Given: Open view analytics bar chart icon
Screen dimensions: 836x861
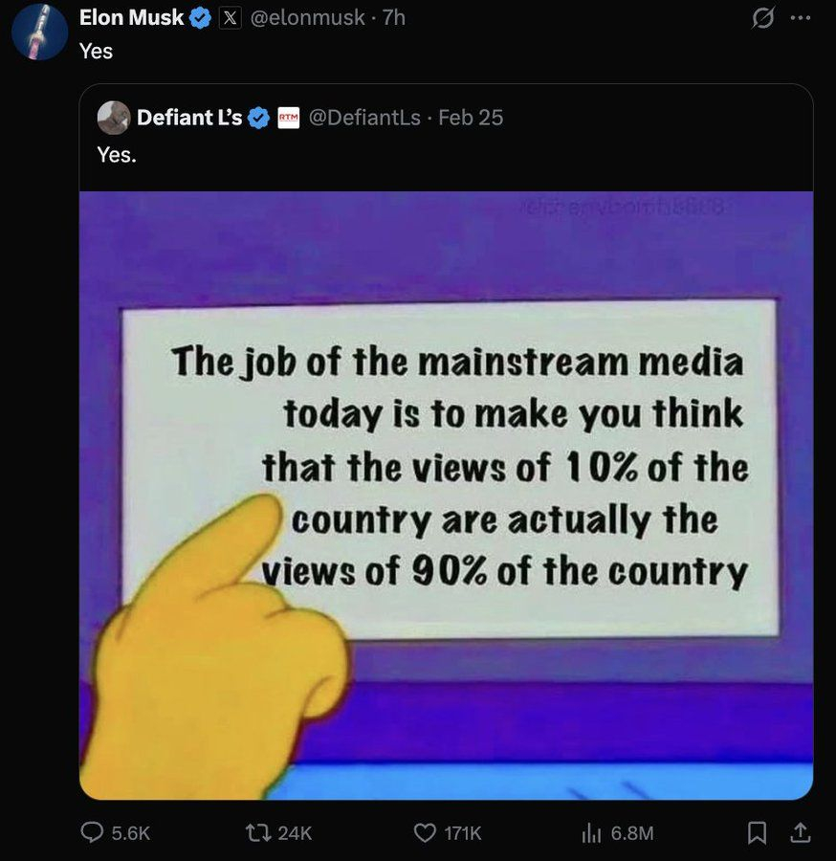Looking at the screenshot, I should (590, 832).
